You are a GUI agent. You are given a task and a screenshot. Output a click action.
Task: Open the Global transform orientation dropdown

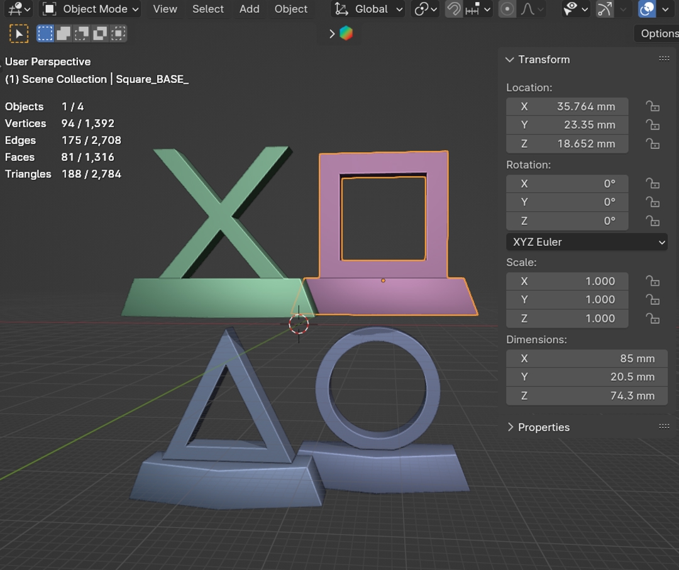368,9
